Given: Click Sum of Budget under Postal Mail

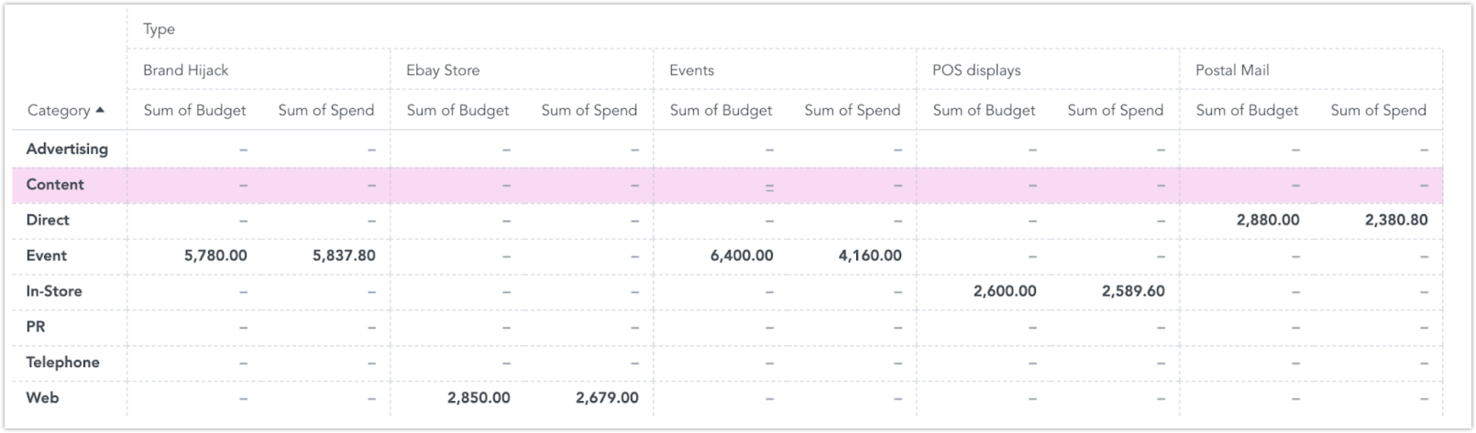Looking at the screenshot, I should tap(1247, 110).
